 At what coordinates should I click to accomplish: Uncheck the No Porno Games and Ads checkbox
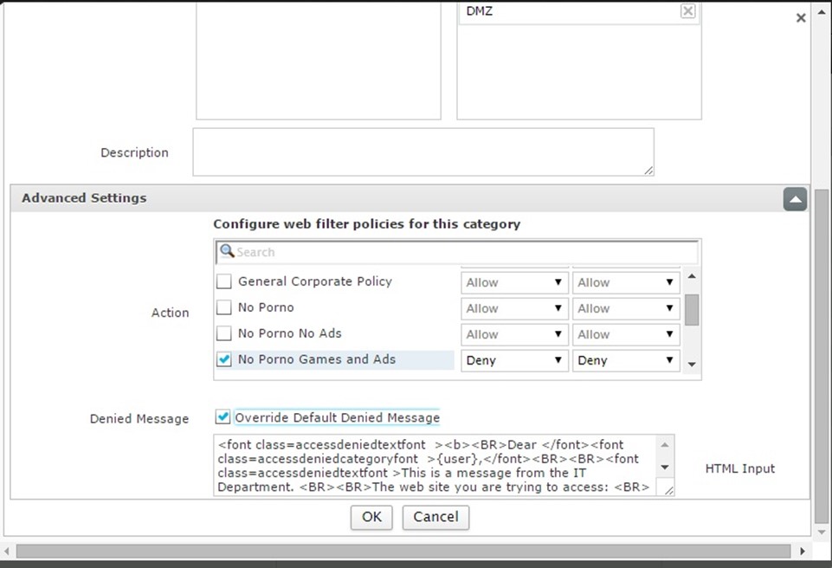224,359
